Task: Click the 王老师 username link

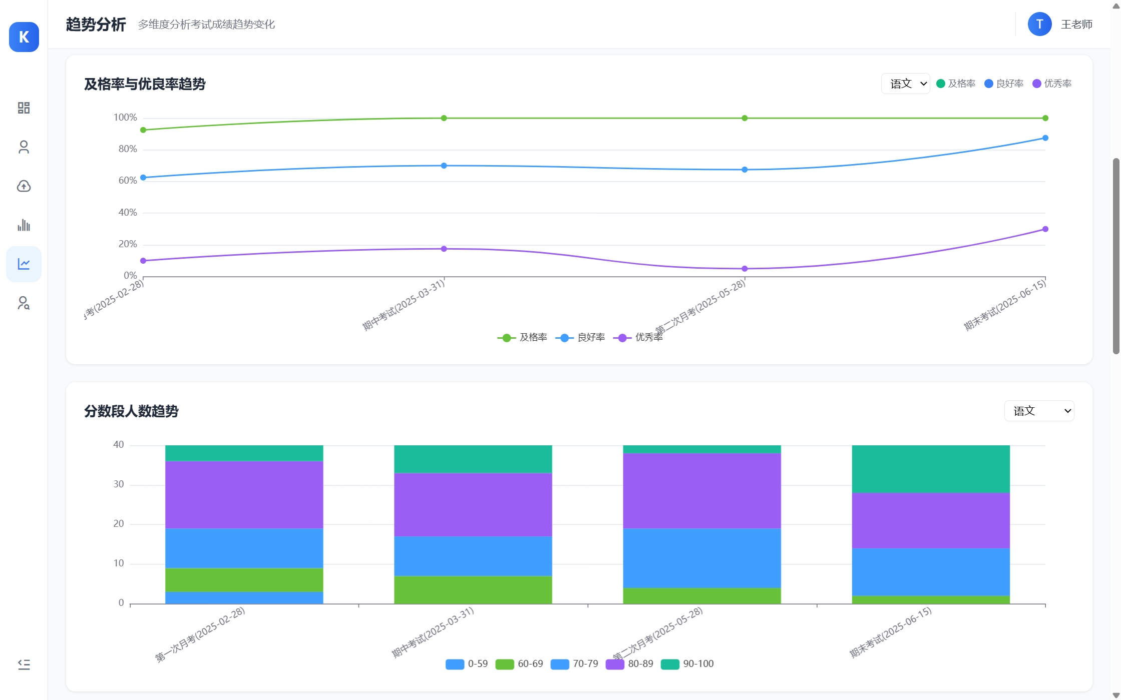Action: coord(1076,24)
